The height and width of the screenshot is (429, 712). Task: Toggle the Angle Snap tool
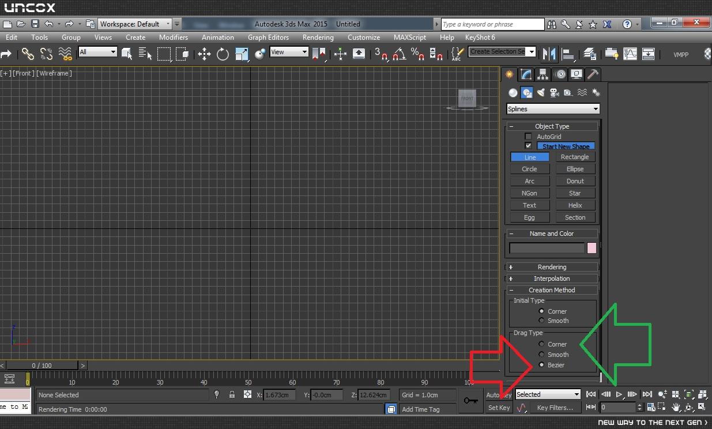click(399, 54)
